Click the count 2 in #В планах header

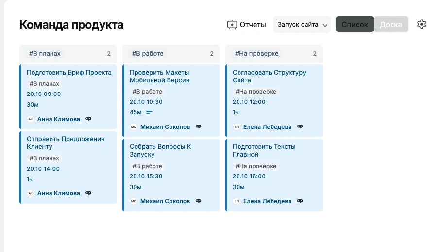[109, 54]
